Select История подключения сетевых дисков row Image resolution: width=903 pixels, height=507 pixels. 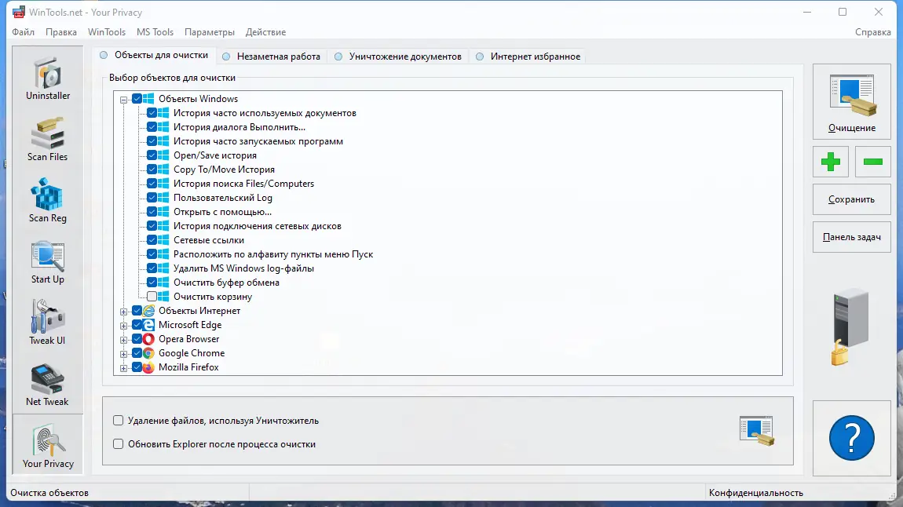click(258, 226)
